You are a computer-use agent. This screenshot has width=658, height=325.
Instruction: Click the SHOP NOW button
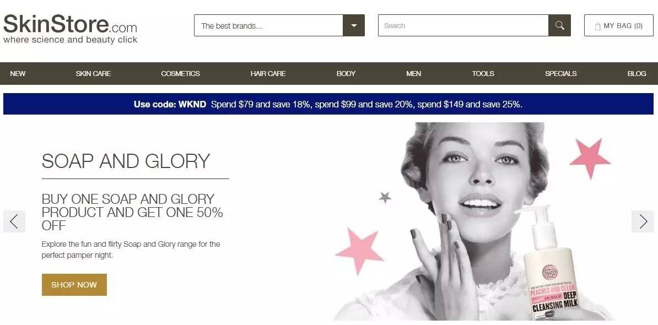[74, 285]
